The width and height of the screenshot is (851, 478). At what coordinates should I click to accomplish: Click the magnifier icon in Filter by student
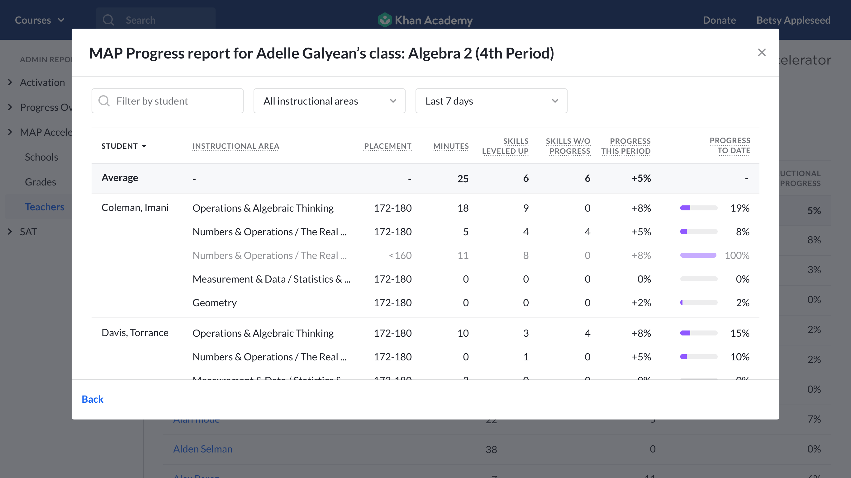pos(104,101)
